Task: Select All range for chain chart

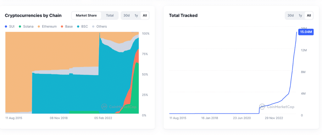Action: tap(145, 15)
